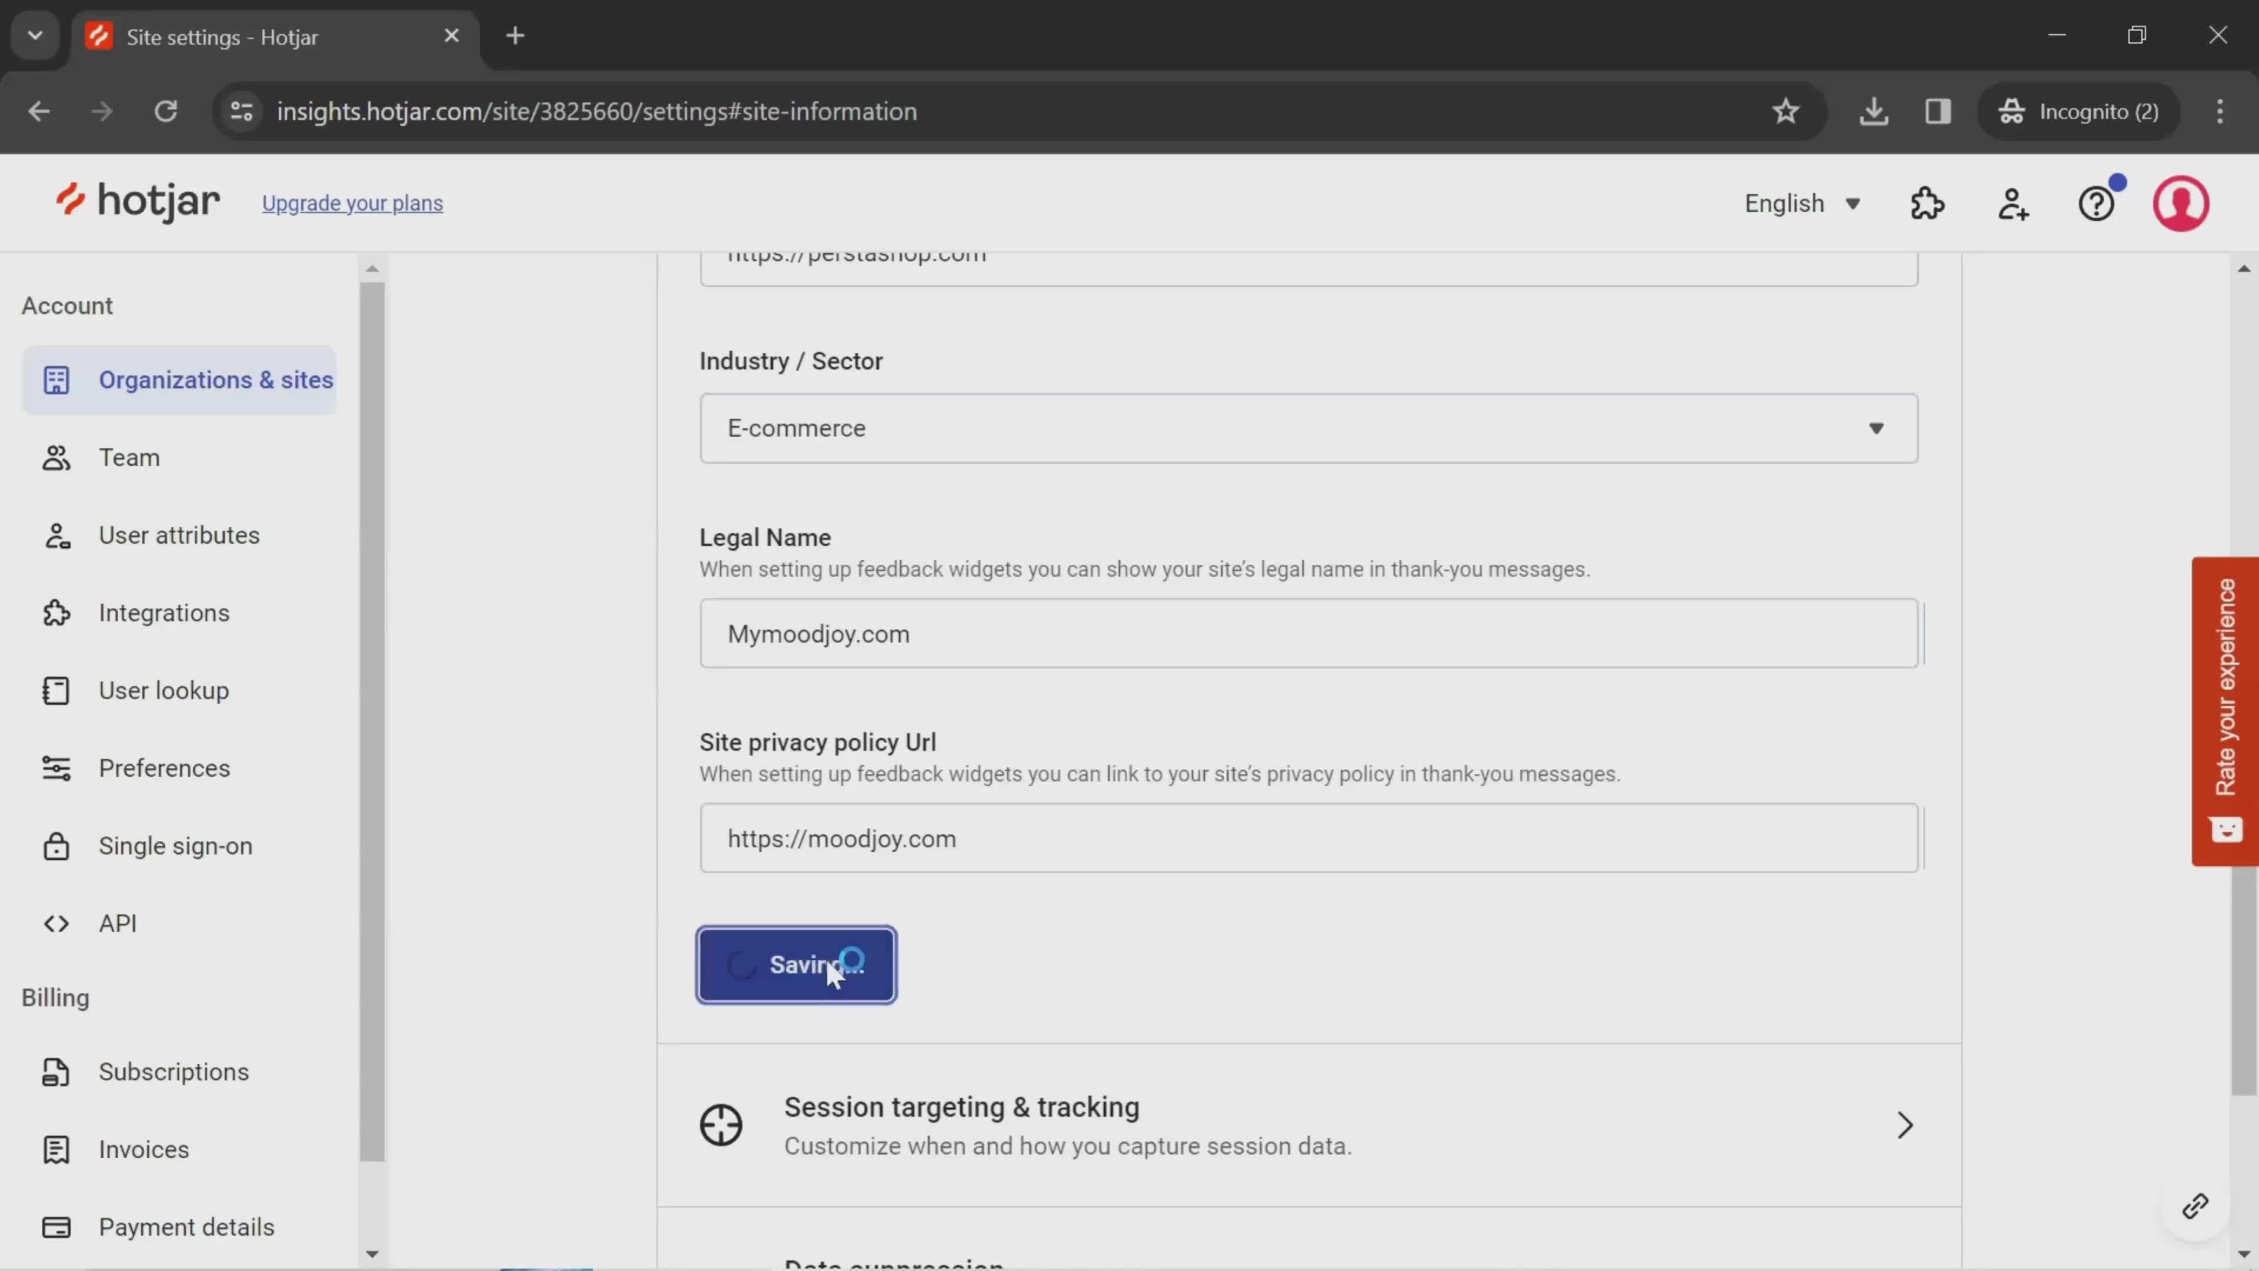This screenshot has height=1271, width=2259.
Task: Toggle the browser side panel icon
Action: (x=1938, y=111)
